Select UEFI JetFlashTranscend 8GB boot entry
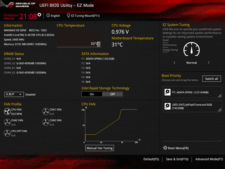This screenshot has width=225, height=169. tap(192, 106)
